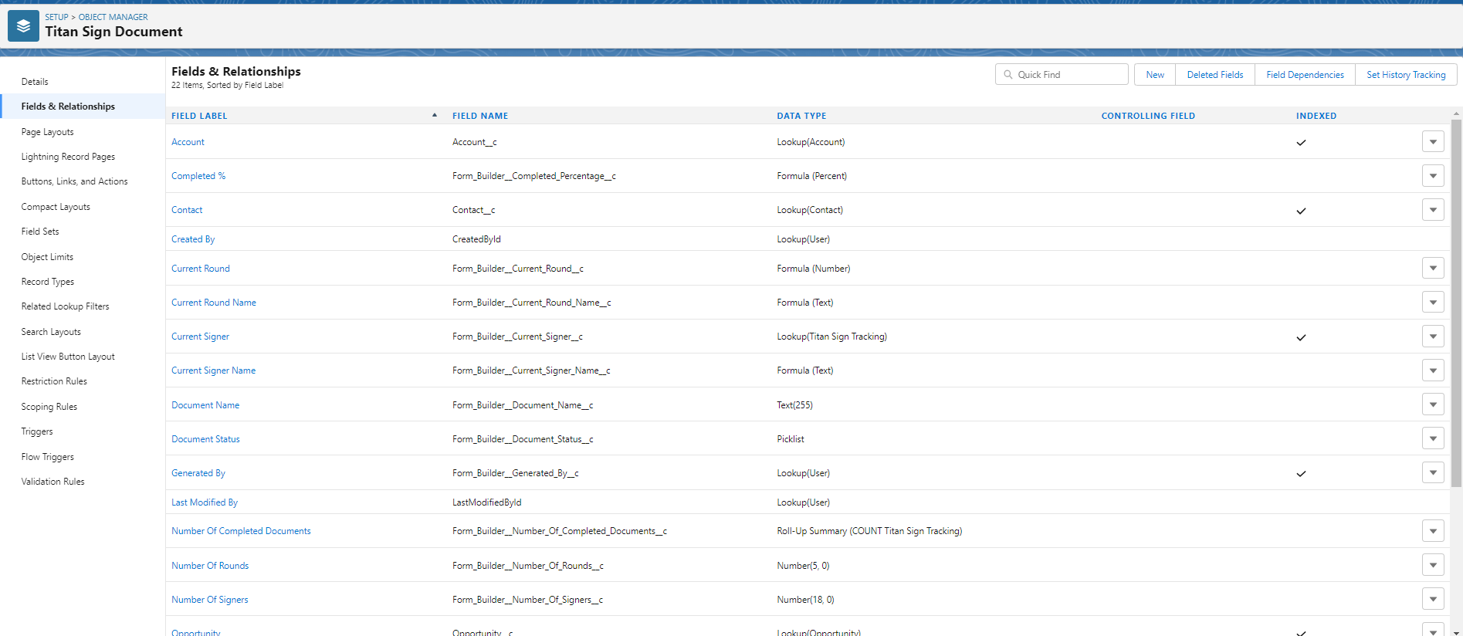Open Validation Rules section
The height and width of the screenshot is (636, 1463).
(x=53, y=482)
